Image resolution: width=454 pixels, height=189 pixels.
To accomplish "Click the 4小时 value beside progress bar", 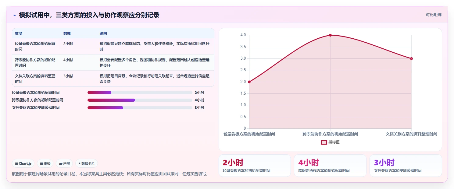I will coord(199,100).
